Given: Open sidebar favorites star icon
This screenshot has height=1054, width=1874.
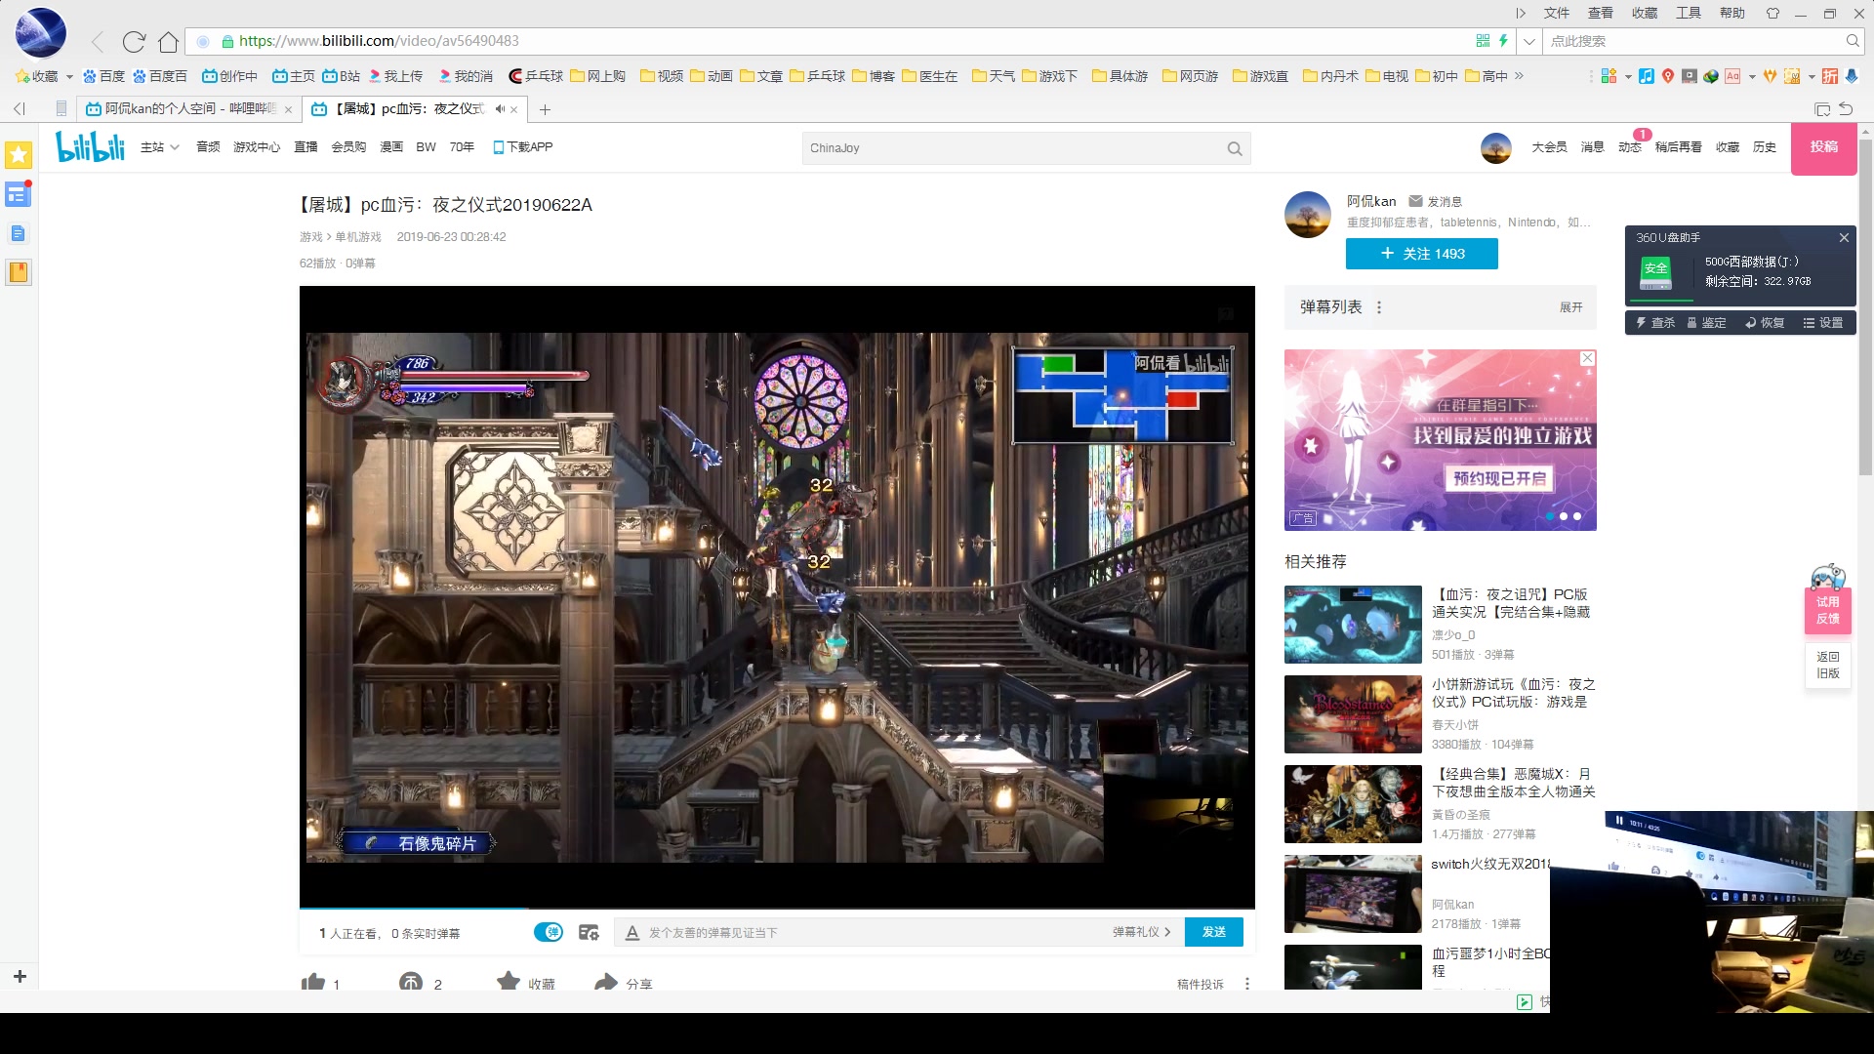Looking at the screenshot, I should (x=19, y=154).
